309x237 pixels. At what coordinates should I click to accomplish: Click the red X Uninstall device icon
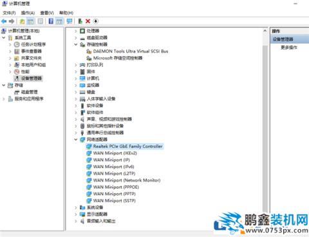88,21
